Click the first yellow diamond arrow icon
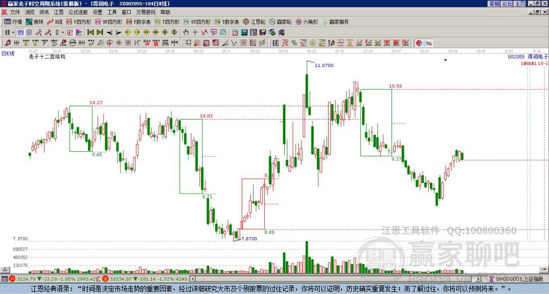Viewport: 549px width, 294px height. pos(128,33)
